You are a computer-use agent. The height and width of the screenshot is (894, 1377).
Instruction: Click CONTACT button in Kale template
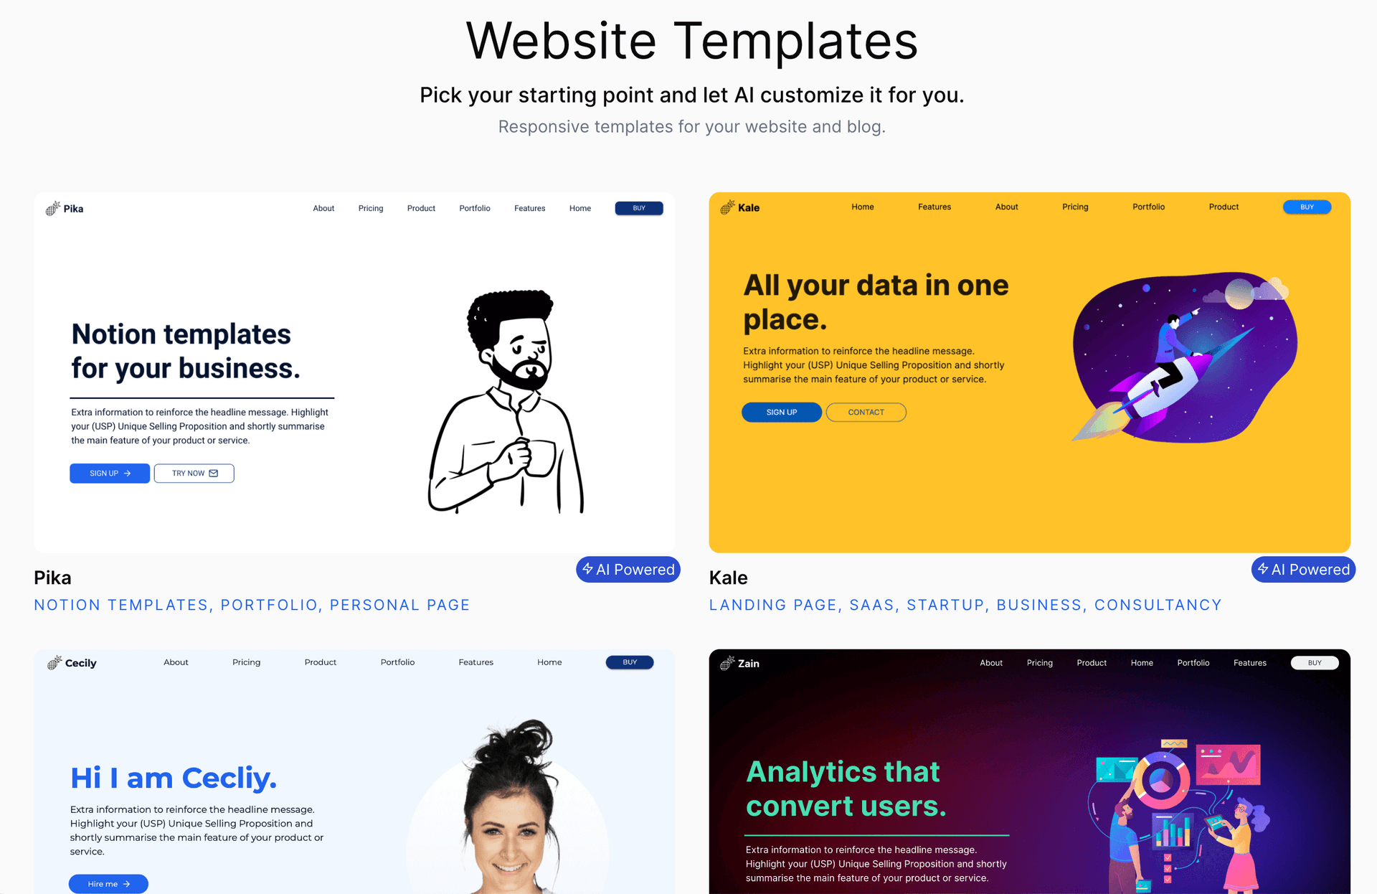(865, 412)
